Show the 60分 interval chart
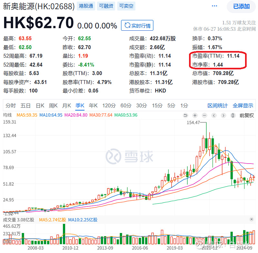The width and height of the screenshot is (258, 253). [x=126, y=105]
